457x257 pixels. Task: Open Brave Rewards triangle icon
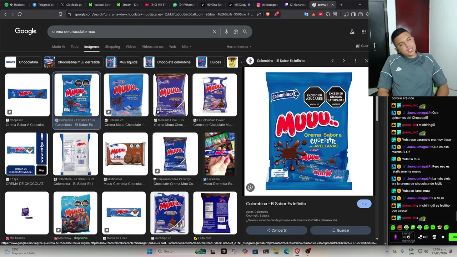(276, 14)
